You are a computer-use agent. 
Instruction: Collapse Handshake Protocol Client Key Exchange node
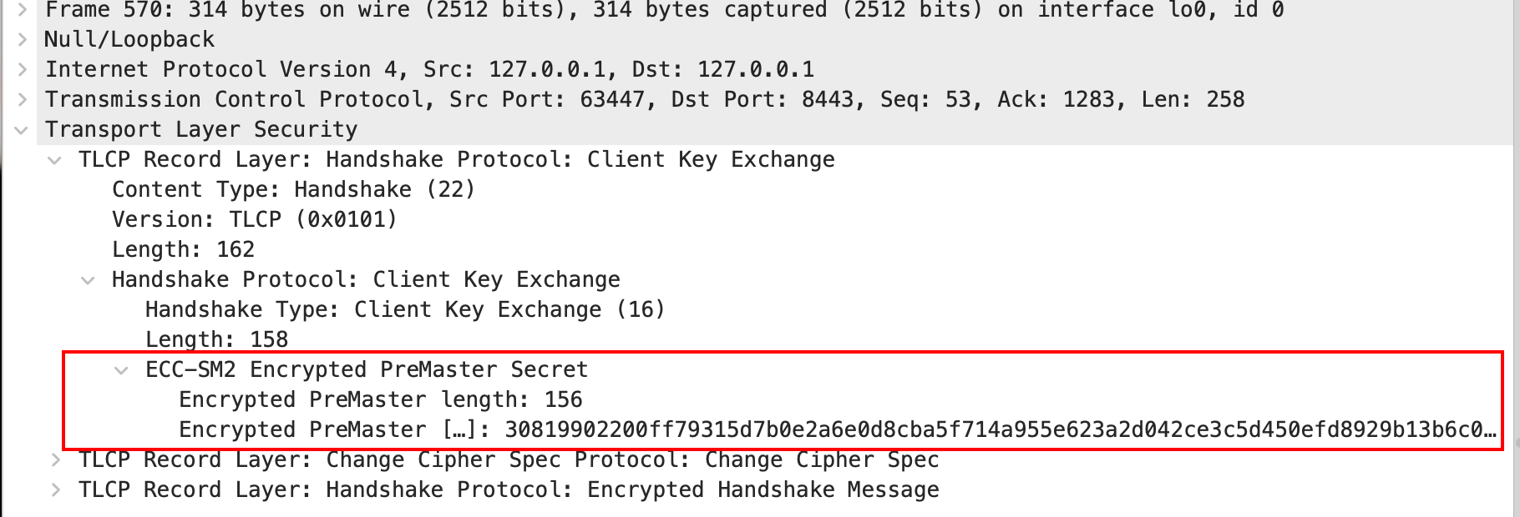(x=88, y=280)
